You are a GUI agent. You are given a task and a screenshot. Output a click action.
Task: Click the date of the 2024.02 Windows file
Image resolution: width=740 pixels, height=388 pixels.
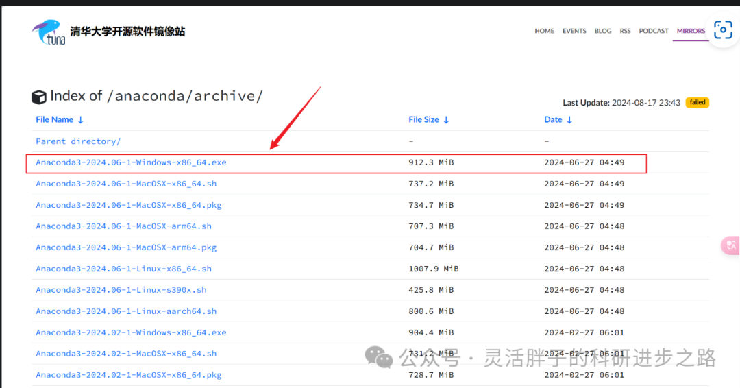(x=584, y=332)
